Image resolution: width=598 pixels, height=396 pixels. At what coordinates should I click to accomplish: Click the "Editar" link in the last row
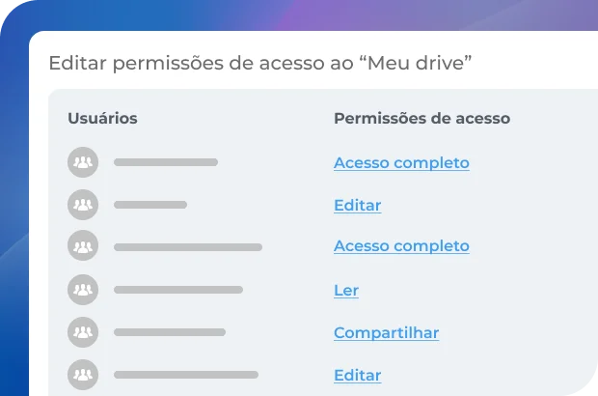point(357,375)
